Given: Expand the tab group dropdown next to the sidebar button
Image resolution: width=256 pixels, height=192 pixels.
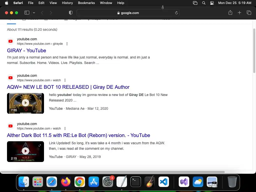Looking at the screenshot, I should click(x=34, y=13).
